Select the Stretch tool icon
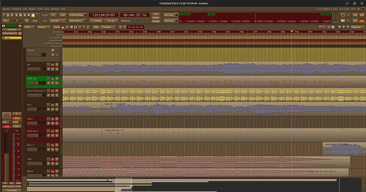This screenshot has height=192, width=366. (x=80, y=27)
